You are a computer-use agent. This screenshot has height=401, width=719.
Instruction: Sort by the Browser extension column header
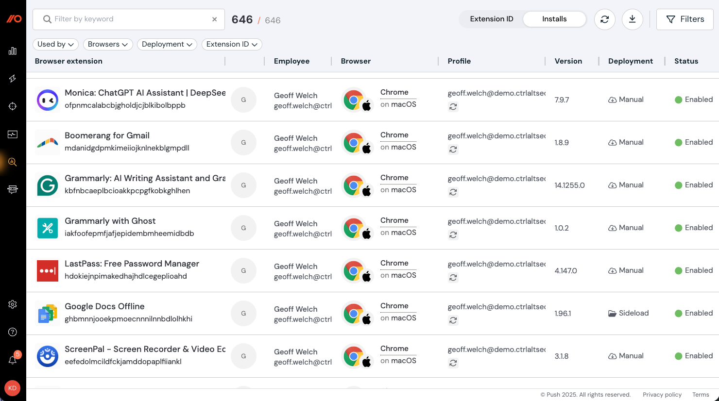68,61
